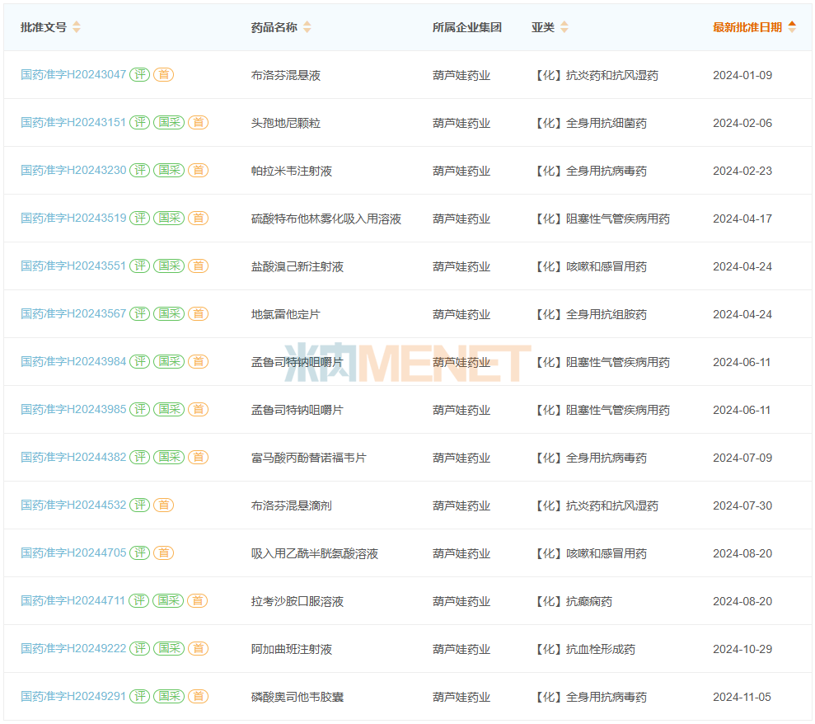
Task: Select drug name 富马酸丙酚替诺福韦片
Action: click(309, 458)
